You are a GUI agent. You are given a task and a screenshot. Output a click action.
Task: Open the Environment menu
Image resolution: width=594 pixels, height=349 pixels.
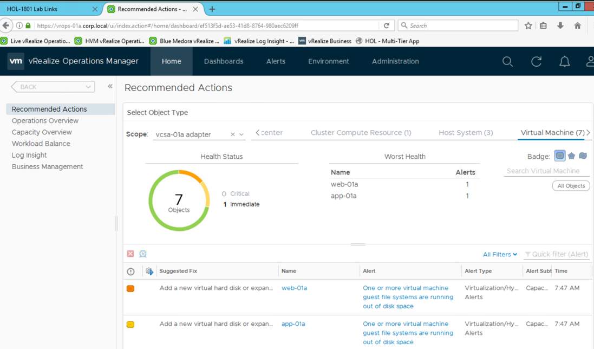click(x=329, y=61)
